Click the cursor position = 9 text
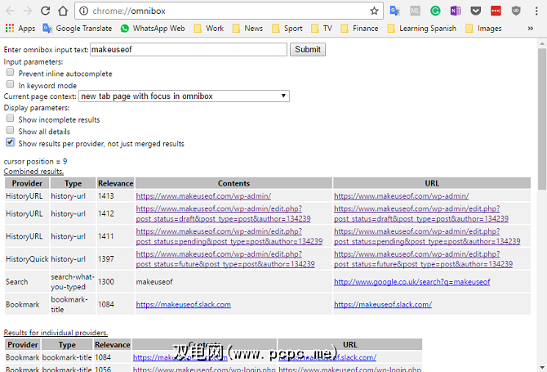 [35, 161]
